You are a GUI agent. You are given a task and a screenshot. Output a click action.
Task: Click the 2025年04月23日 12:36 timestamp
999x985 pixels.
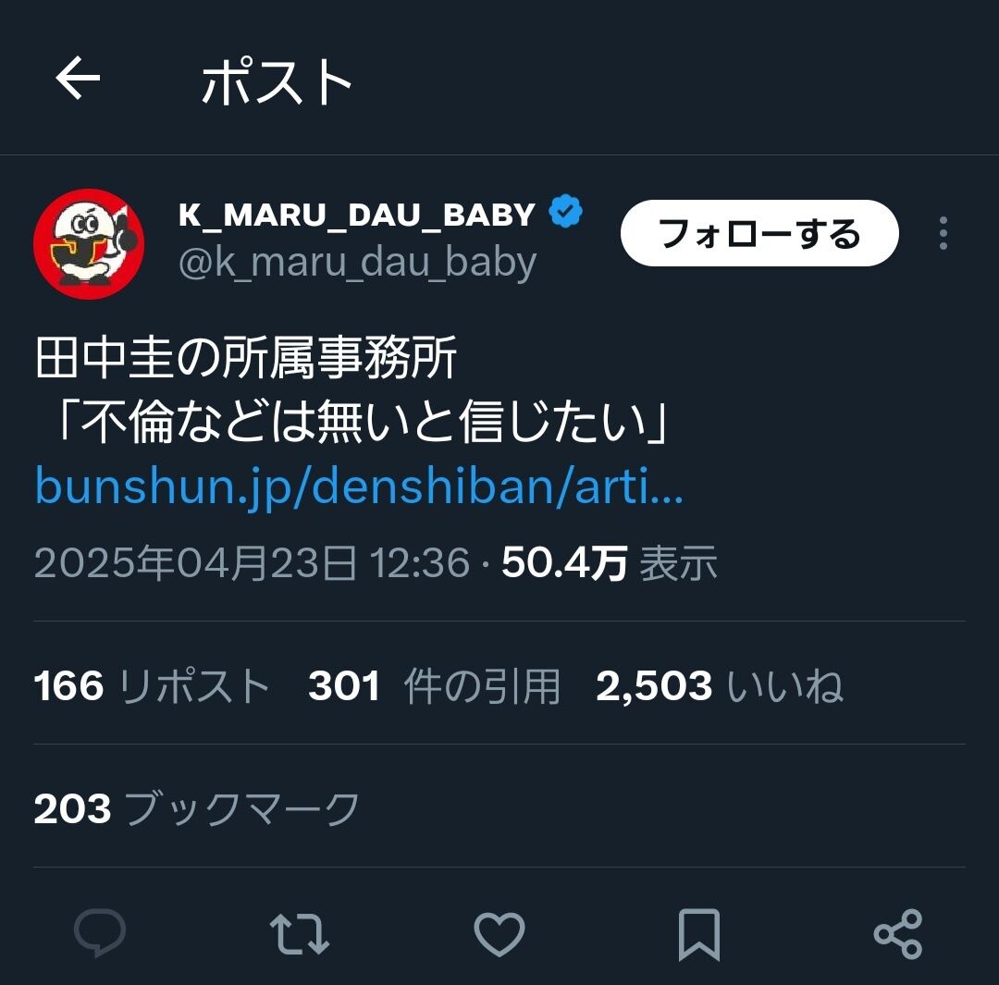pyautogui.click(x=253, y=564)
